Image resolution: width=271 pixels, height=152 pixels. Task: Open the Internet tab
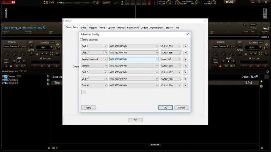pyautogui.click(x=121, y=28)
